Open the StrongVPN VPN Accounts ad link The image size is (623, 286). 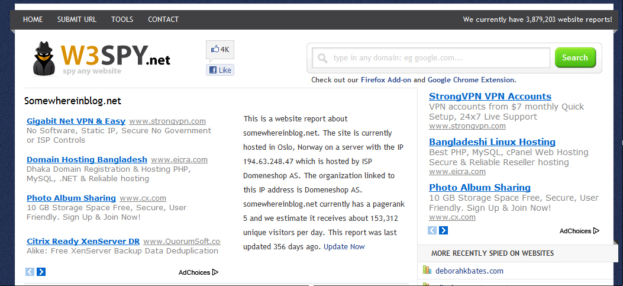click(x=490, y=97)
